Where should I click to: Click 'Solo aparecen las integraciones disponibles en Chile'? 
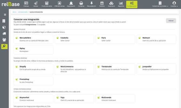pyautogui.click(x=32, y=106)
